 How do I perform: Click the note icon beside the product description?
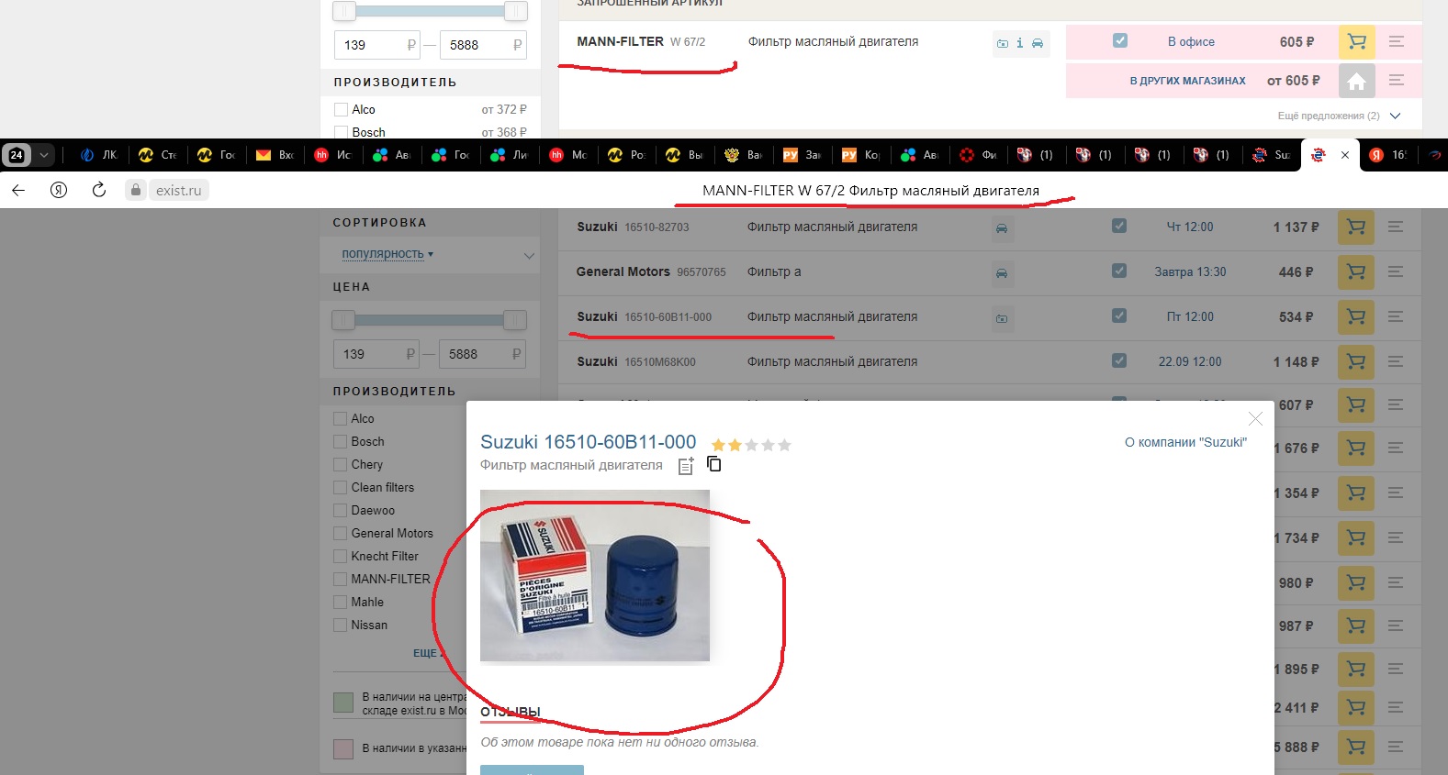pos(685,466)
